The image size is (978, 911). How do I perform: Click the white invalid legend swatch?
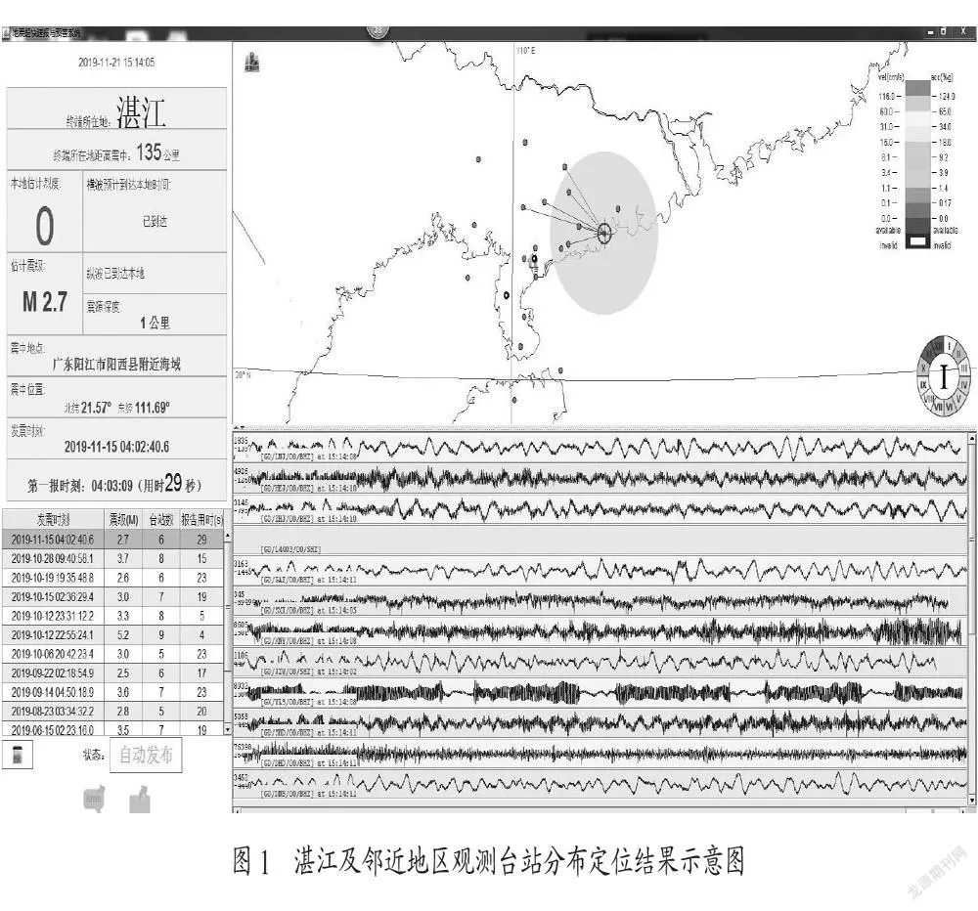coord(916,242)
